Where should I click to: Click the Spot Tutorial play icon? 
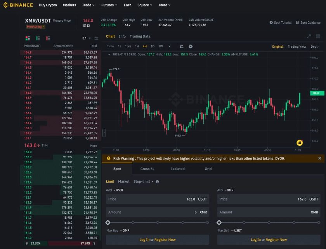tap(271, 22)
